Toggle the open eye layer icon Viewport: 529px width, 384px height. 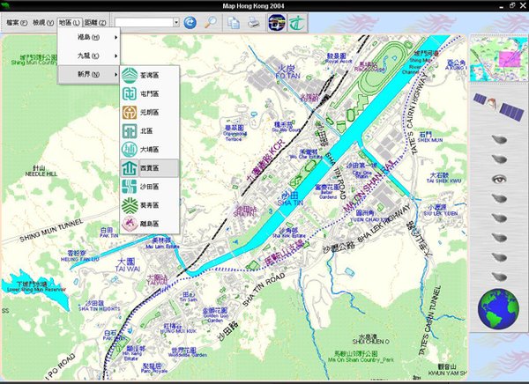point(498,179)
